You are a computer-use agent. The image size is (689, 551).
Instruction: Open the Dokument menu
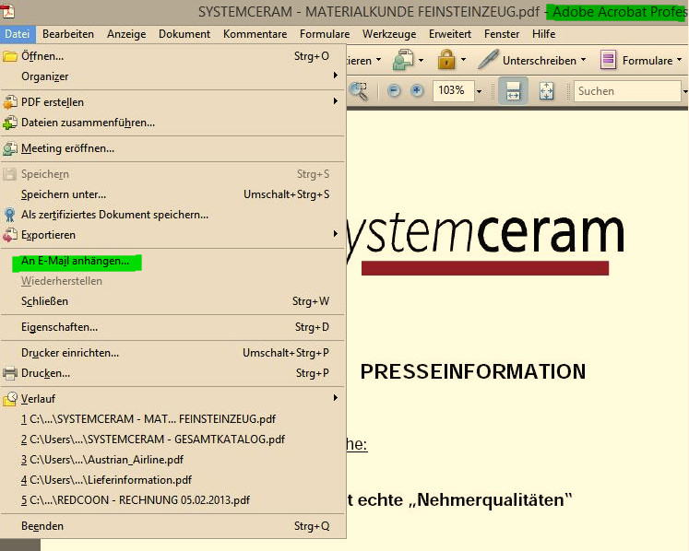tap(184, 34)
